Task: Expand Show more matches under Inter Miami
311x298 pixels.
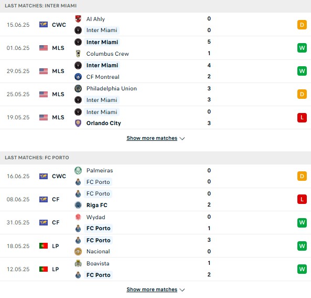Action: pyautogui.click(x=152, y=138)
